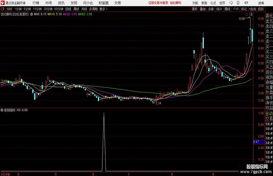Click the 多股 multi-stock button

tap(211, 9)
